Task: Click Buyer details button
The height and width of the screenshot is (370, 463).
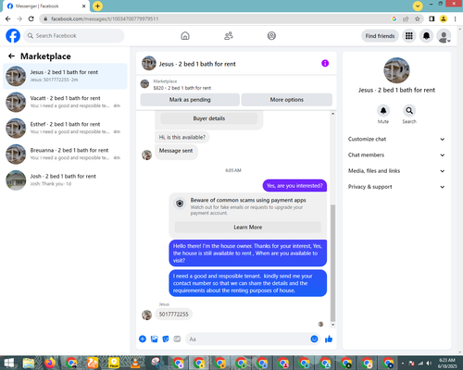Action: tap(209, 118)
